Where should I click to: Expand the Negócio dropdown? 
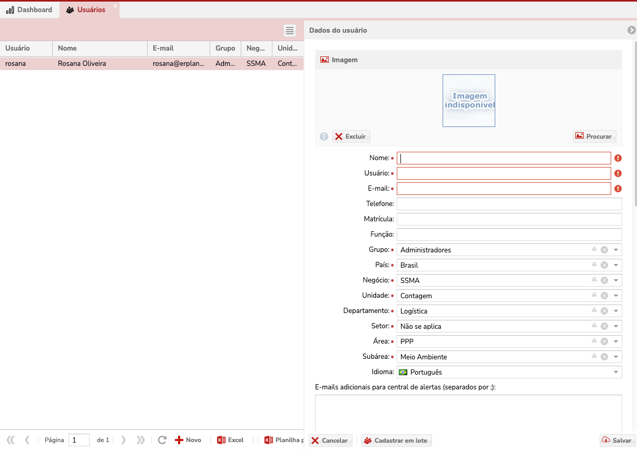615,280
